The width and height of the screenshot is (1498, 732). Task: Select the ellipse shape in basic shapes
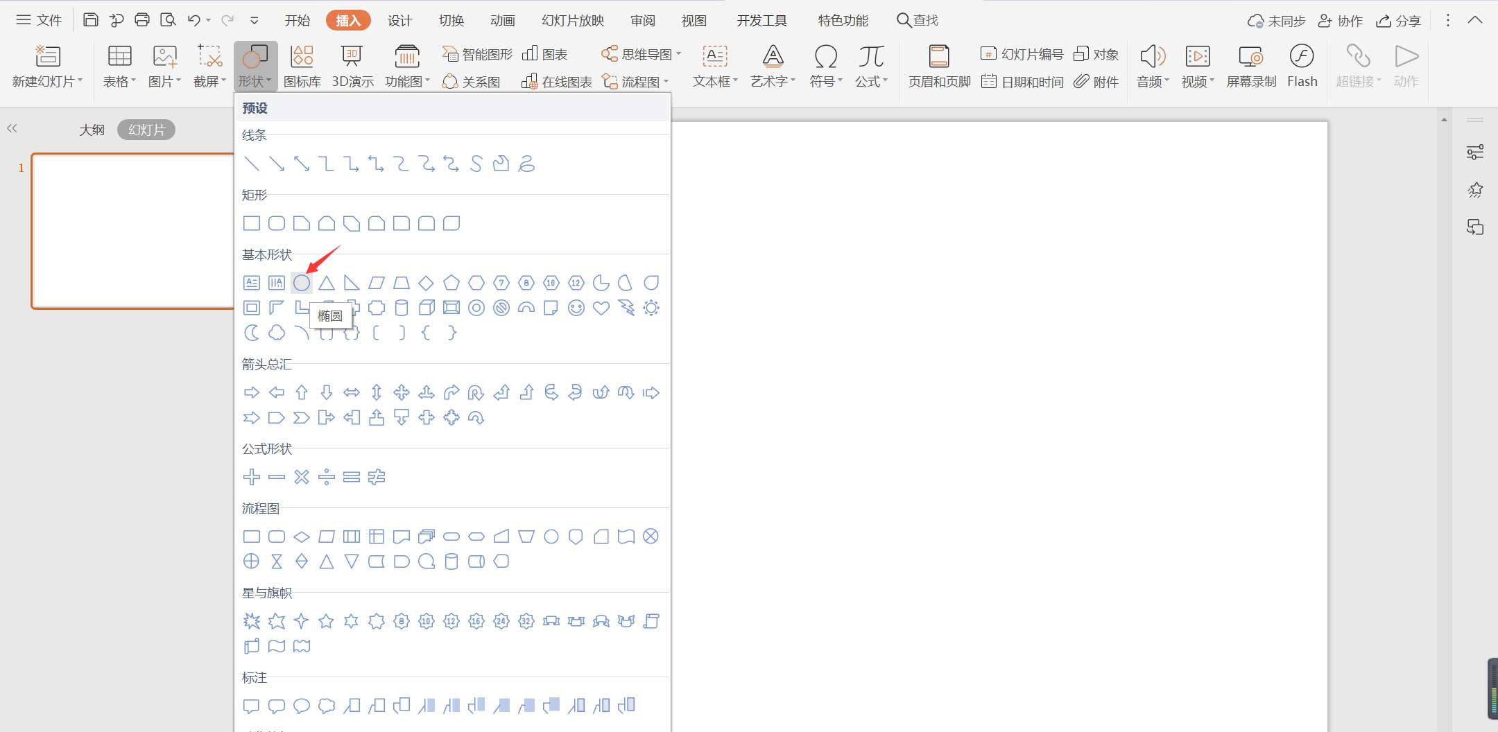301,283
